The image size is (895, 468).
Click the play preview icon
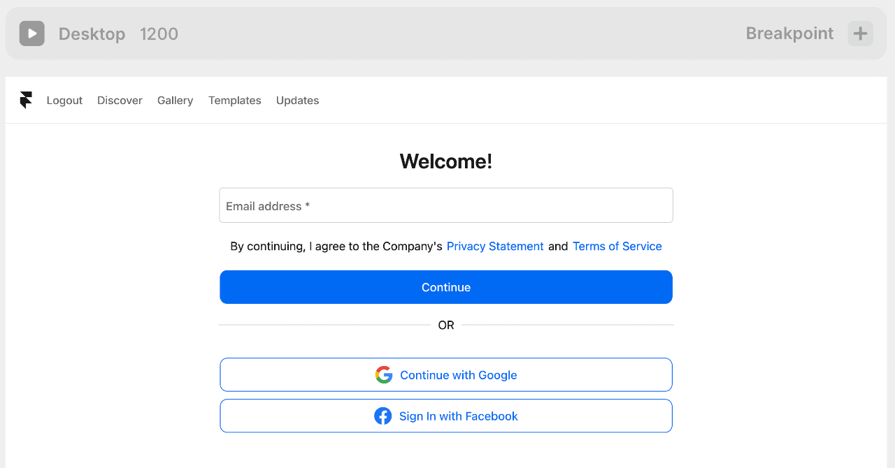point(32,34)
